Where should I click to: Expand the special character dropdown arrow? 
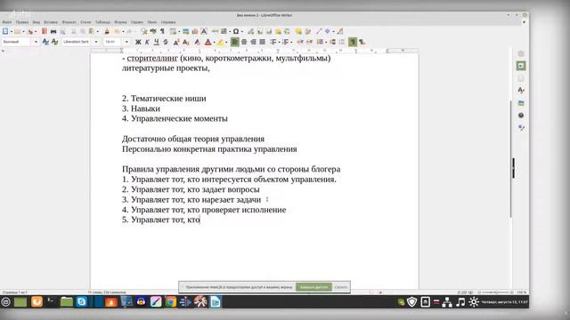pyautogui.click(x=242, y=32)
